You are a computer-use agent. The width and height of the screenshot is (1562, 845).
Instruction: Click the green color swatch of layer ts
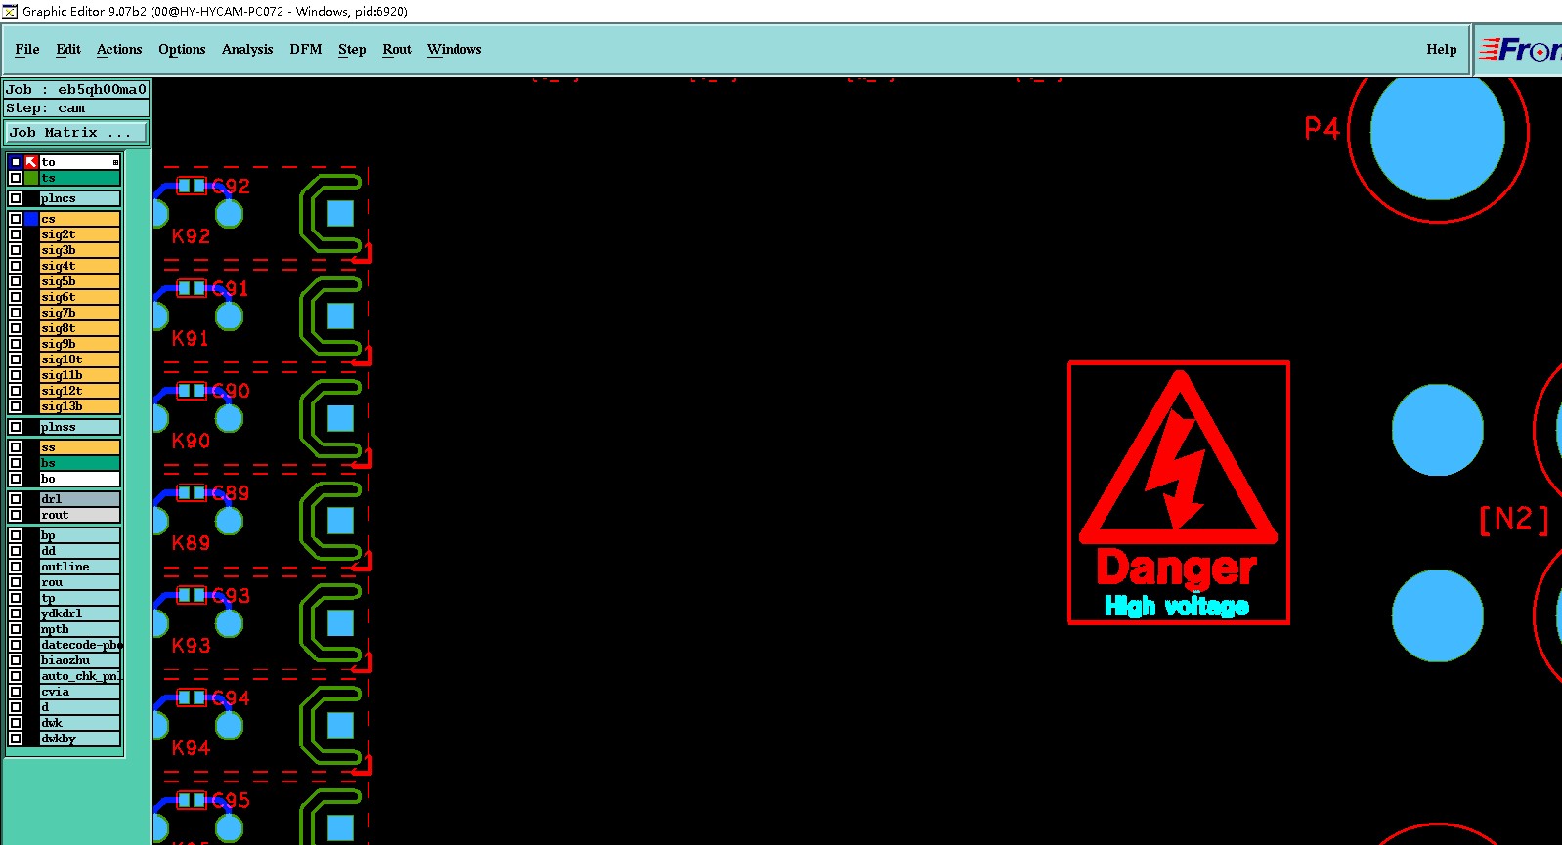click(32, 178)
